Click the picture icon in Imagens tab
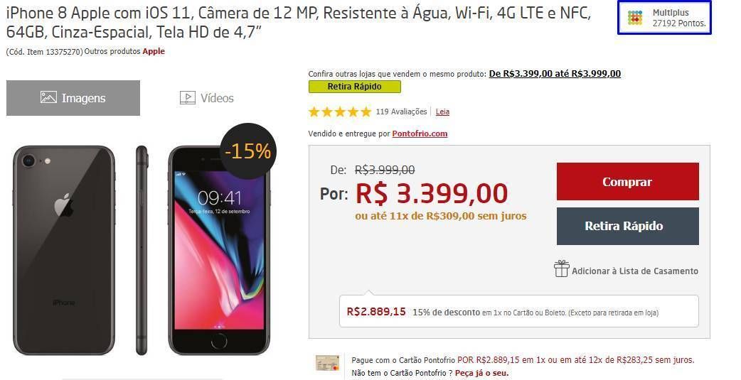 pyautogui.click(x=48, y=97)
